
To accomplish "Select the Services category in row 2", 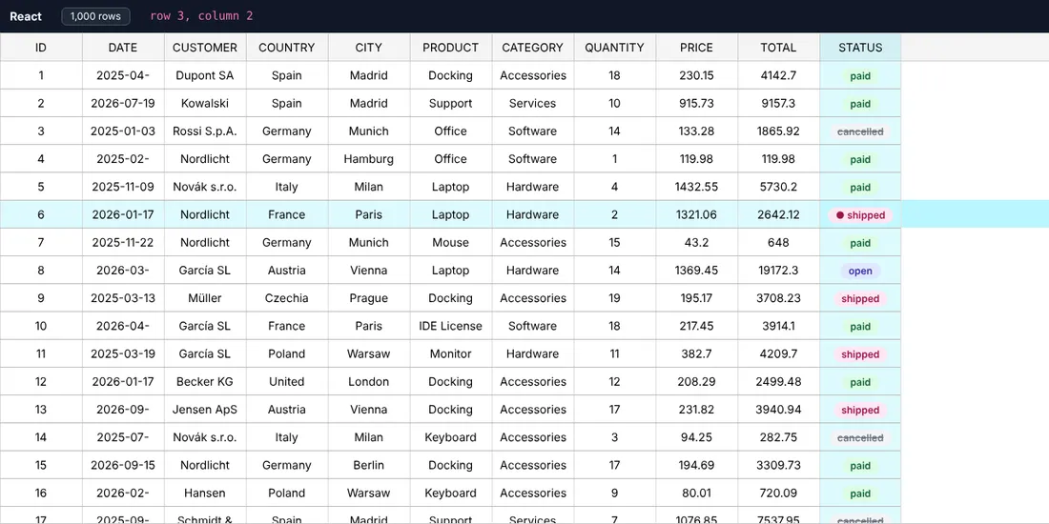I will coord(532,104).
